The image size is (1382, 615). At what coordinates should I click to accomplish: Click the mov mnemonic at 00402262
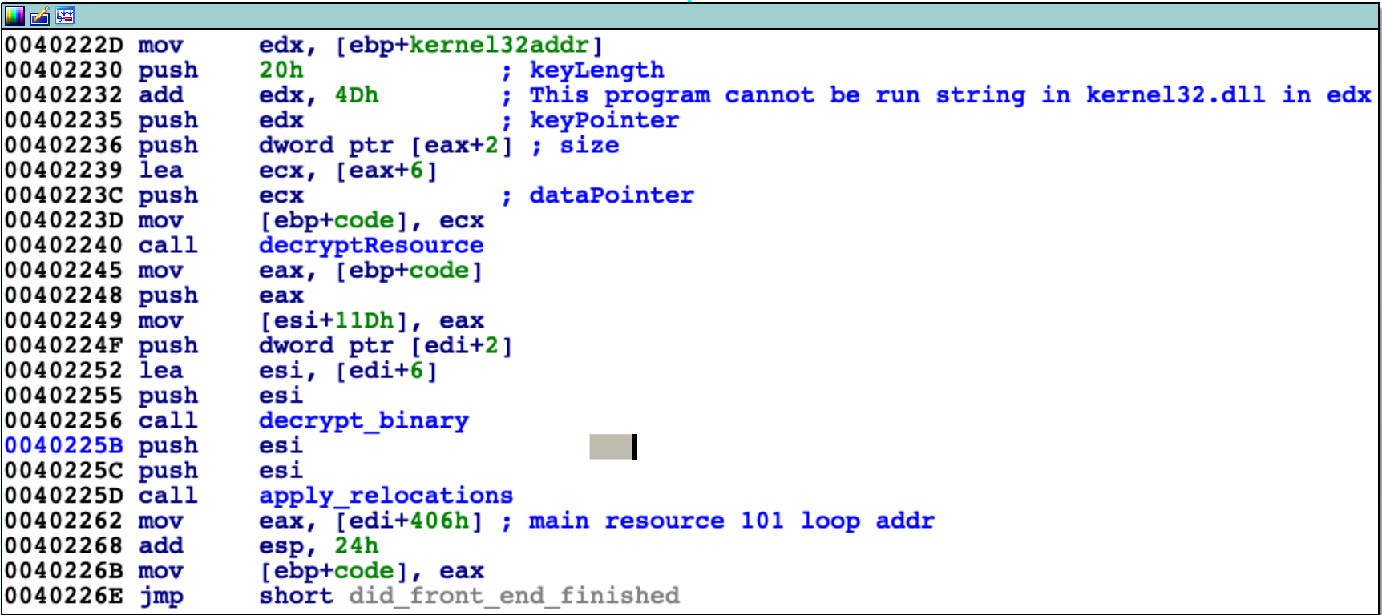tap(161, 521)
